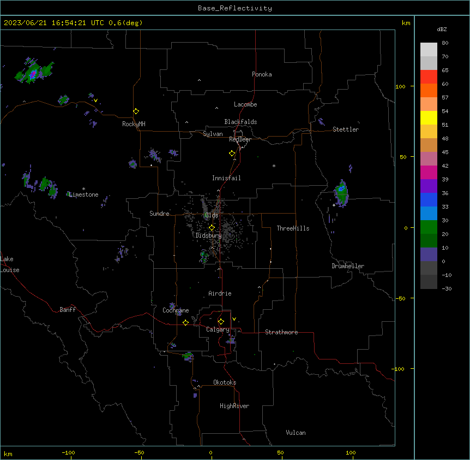Viewport: 470px width, 460px height.
Task: Click the 2023/06/21 16:54:21 UTC timestamp
Action: click(53, 23)
